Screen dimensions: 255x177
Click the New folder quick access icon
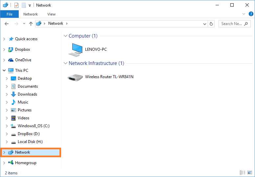click(x=24, y=5)
